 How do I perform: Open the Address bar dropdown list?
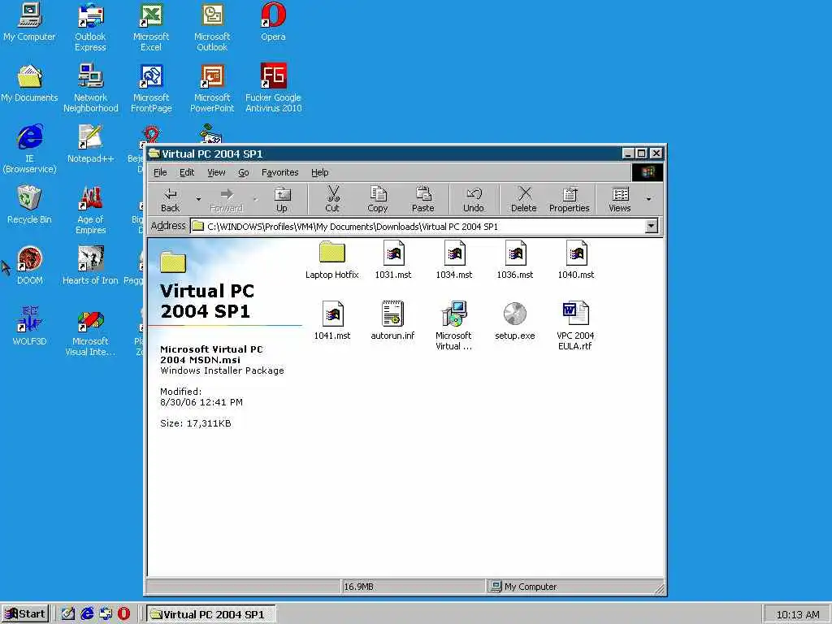click(651, 226)
